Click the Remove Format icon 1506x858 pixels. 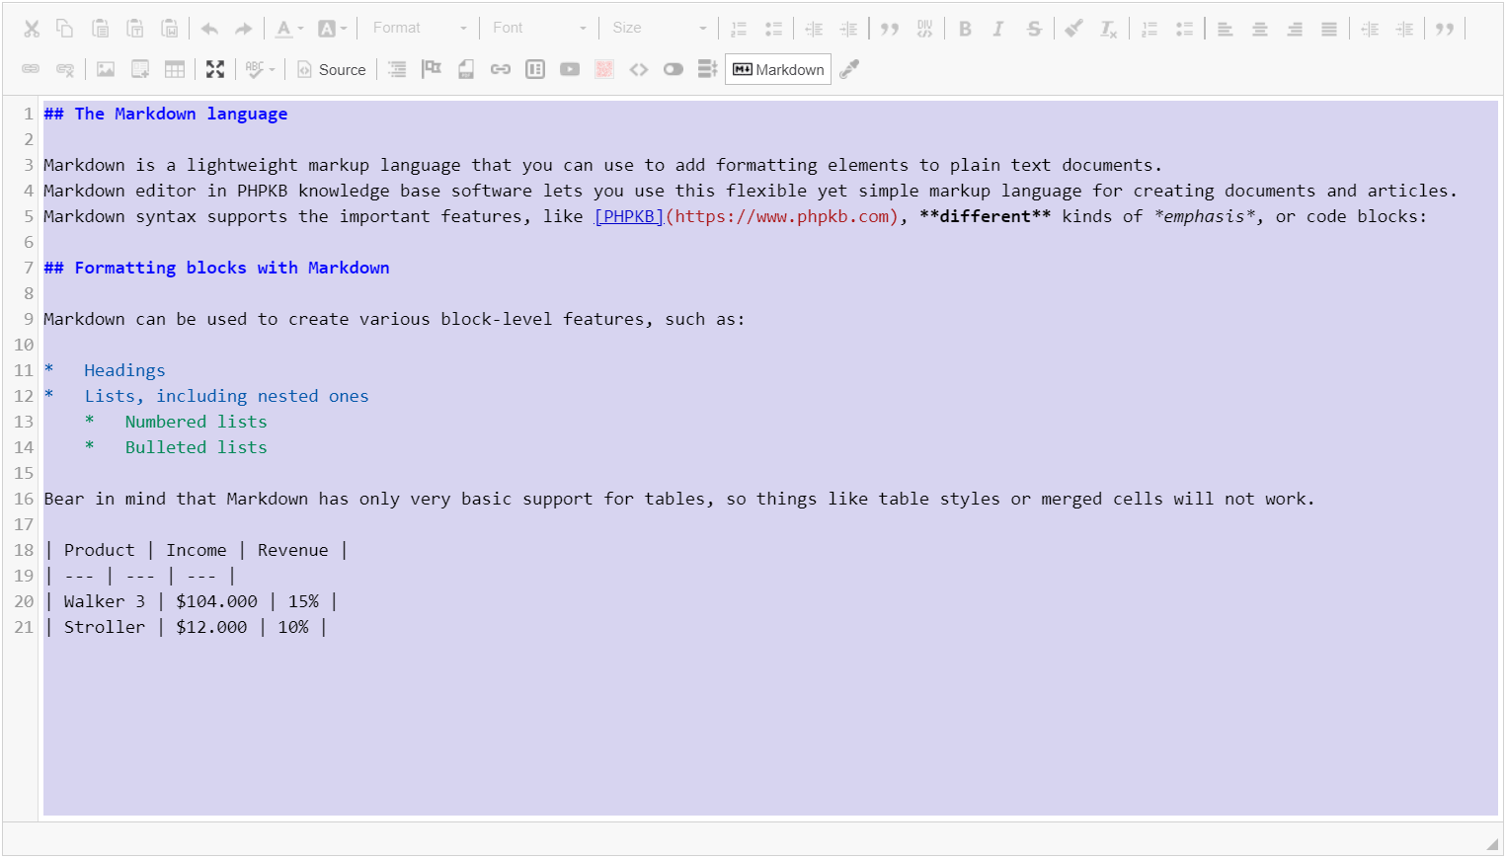(x=1108, y=29)
